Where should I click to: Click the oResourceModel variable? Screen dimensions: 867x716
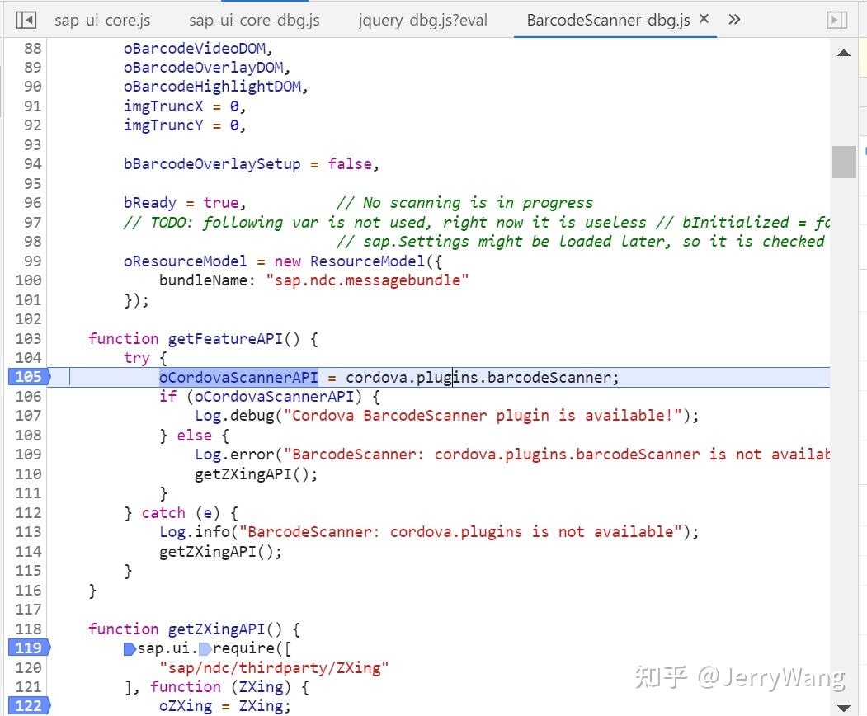click(186, 261)
